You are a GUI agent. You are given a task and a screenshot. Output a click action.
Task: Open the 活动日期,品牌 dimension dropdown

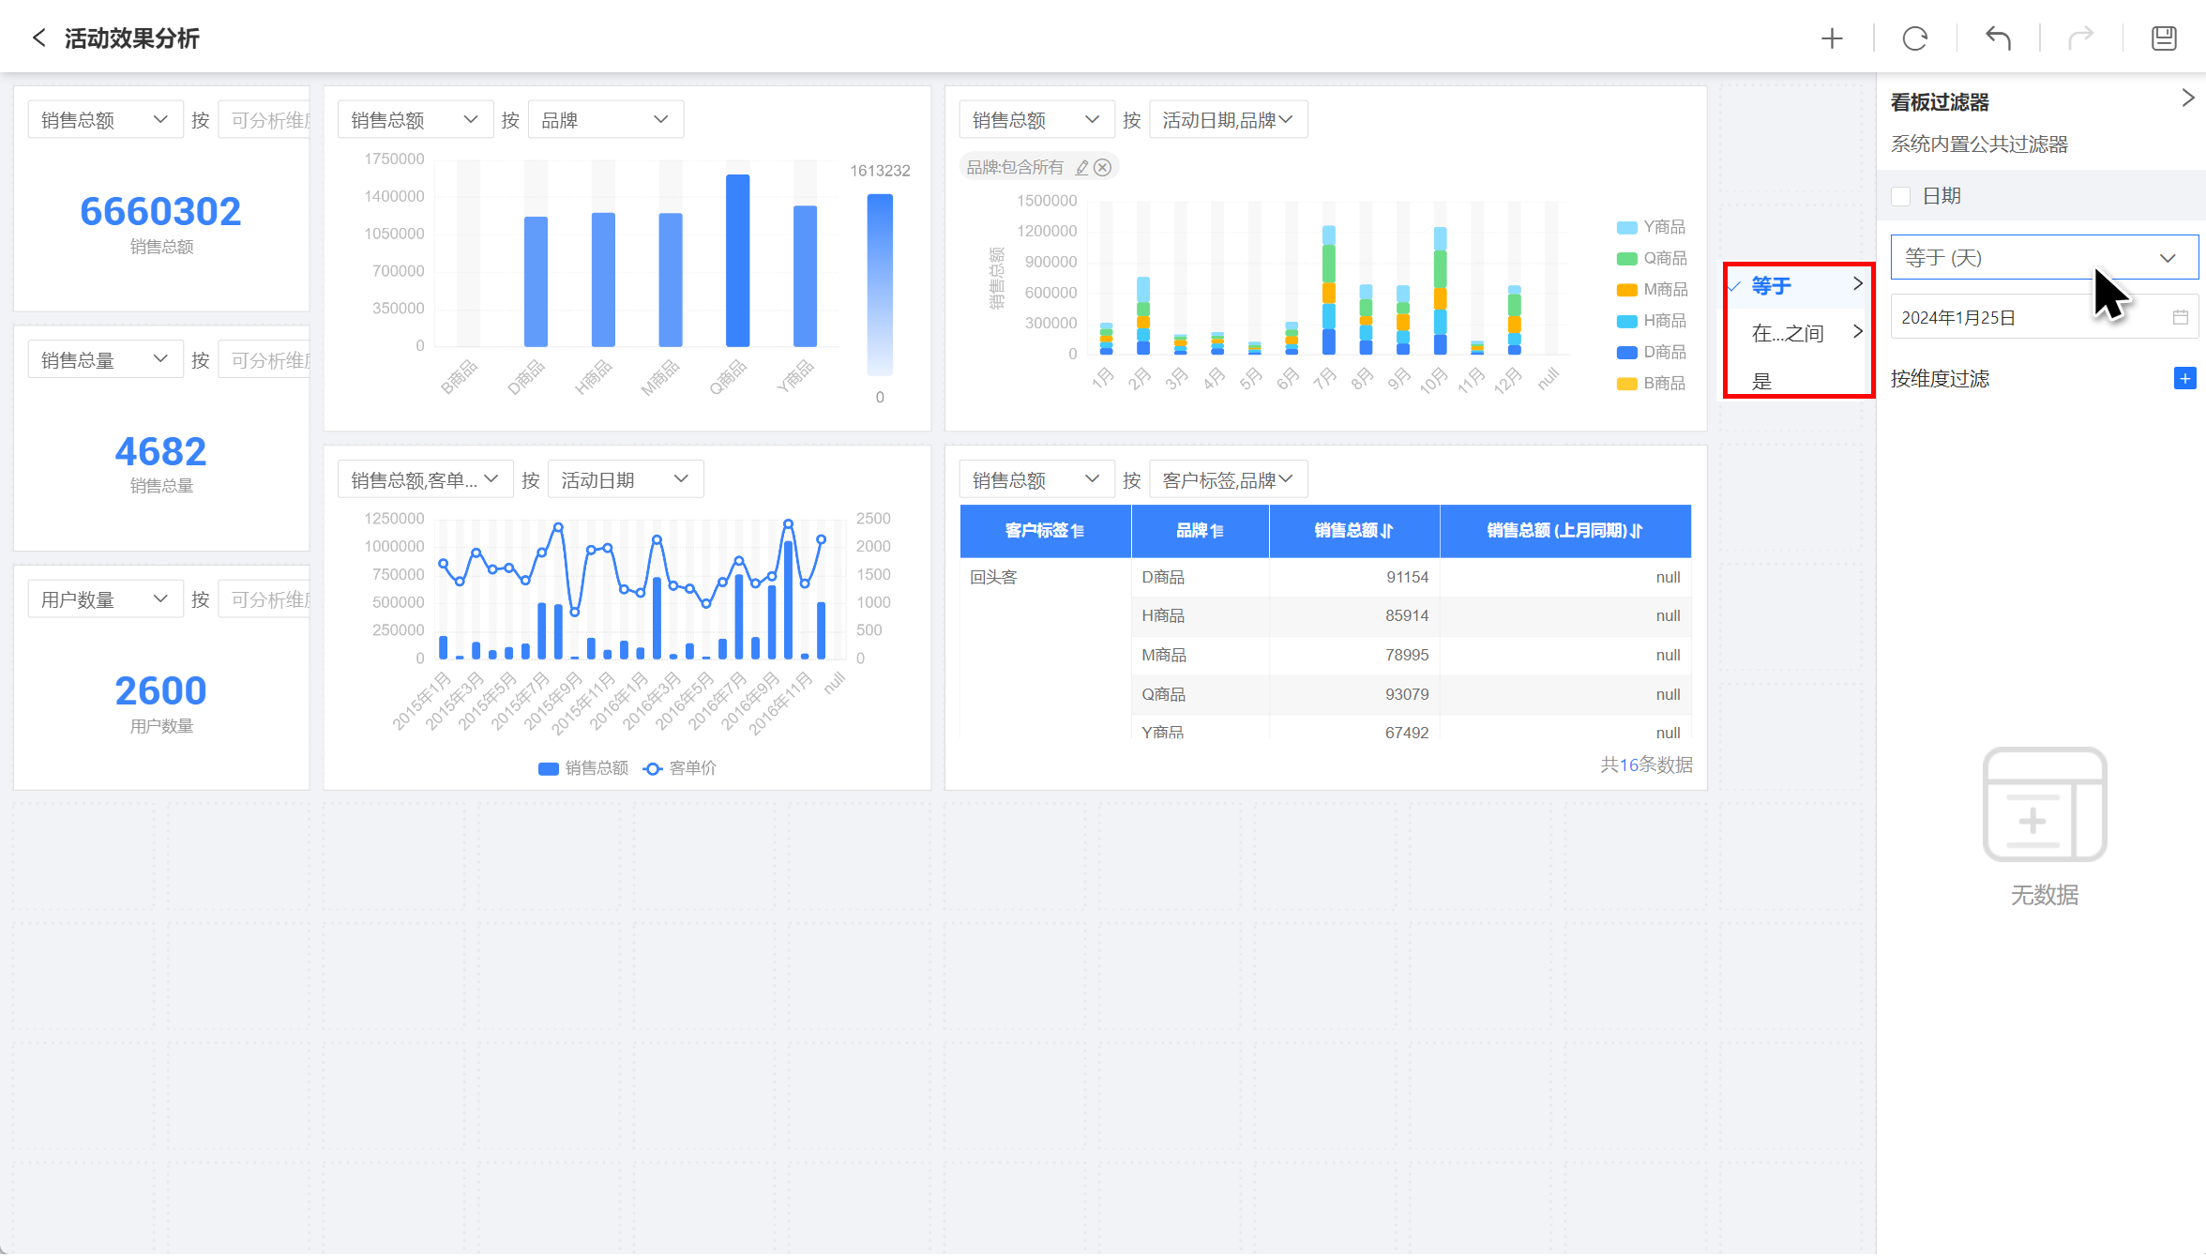pos(1227,120)
